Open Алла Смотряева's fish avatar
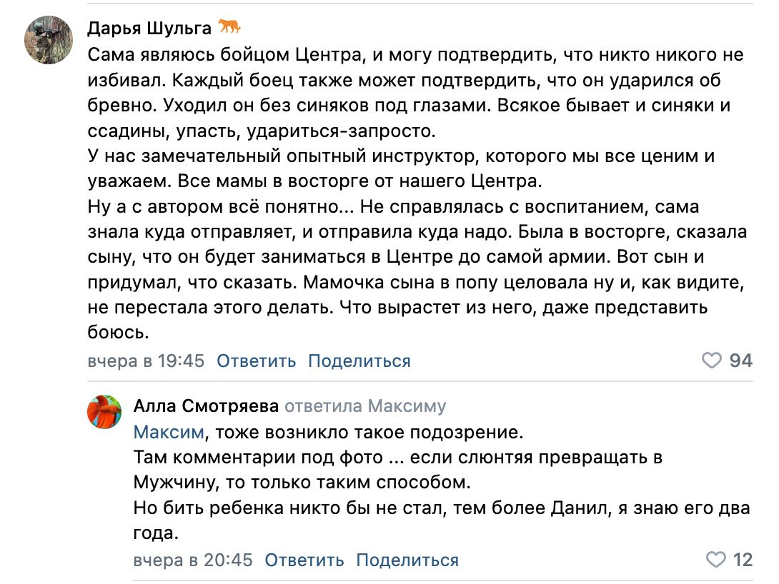 click(x=104, y=412)
